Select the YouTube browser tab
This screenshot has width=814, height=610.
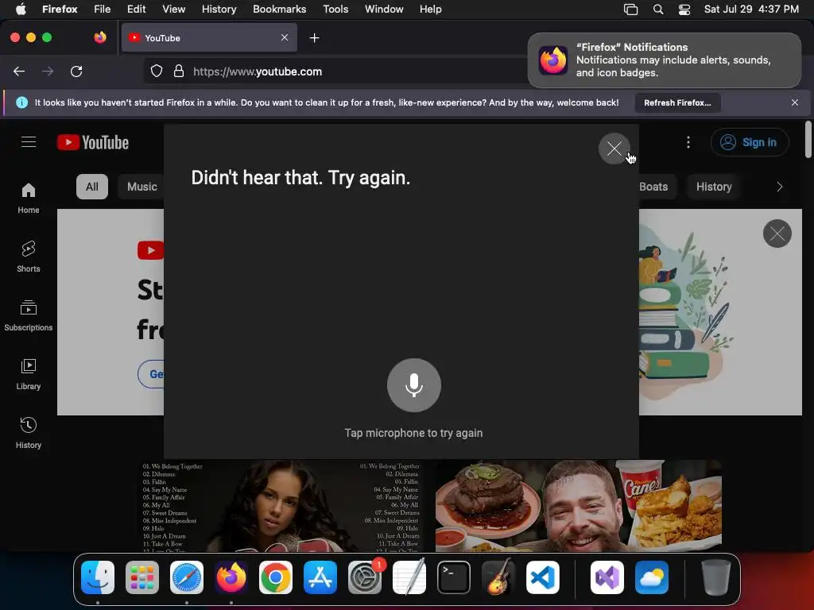(209, 38)
